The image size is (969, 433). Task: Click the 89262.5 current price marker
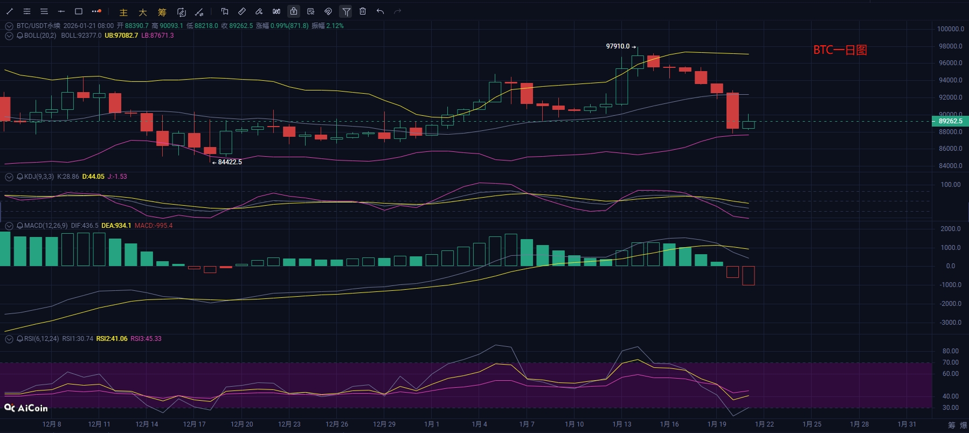tap(950, 121)
